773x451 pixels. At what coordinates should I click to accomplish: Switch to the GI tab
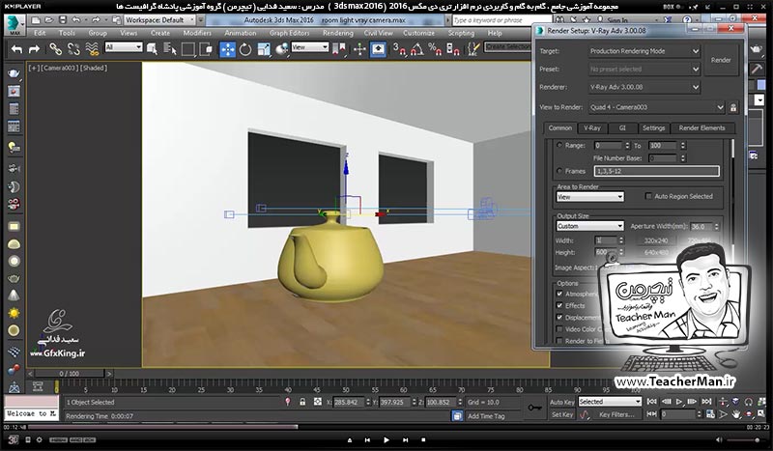(622, 128)
